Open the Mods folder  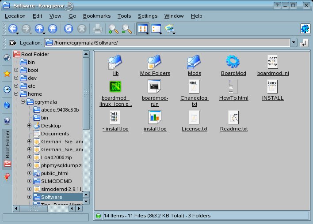coord(194,65)
